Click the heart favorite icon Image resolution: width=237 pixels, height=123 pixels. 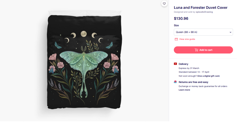pos(164,4)
